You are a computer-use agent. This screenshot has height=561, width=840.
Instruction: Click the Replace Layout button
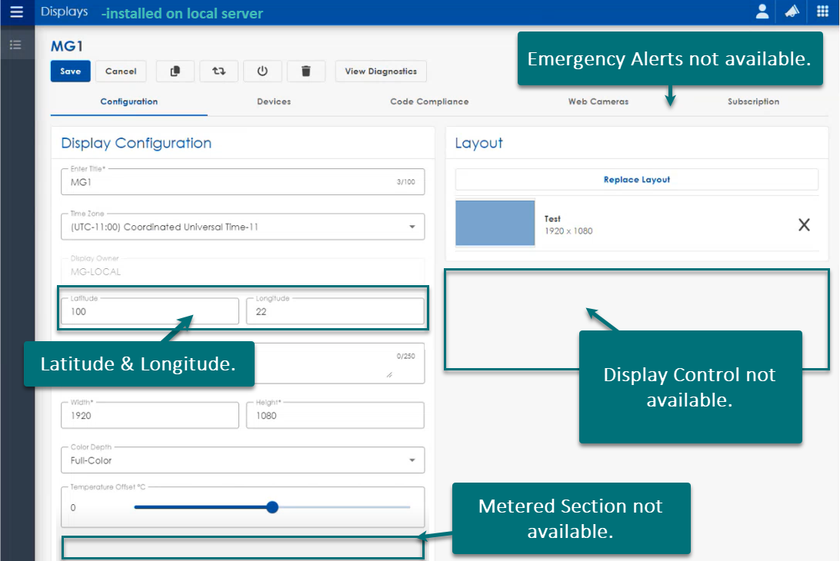coord(636,180)
